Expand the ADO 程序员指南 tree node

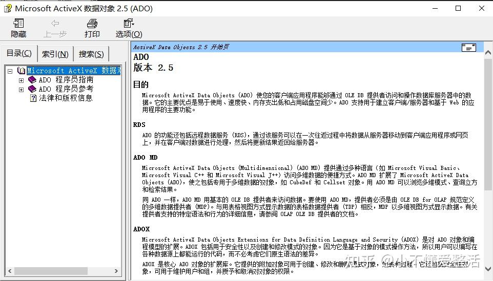[21, 80]
